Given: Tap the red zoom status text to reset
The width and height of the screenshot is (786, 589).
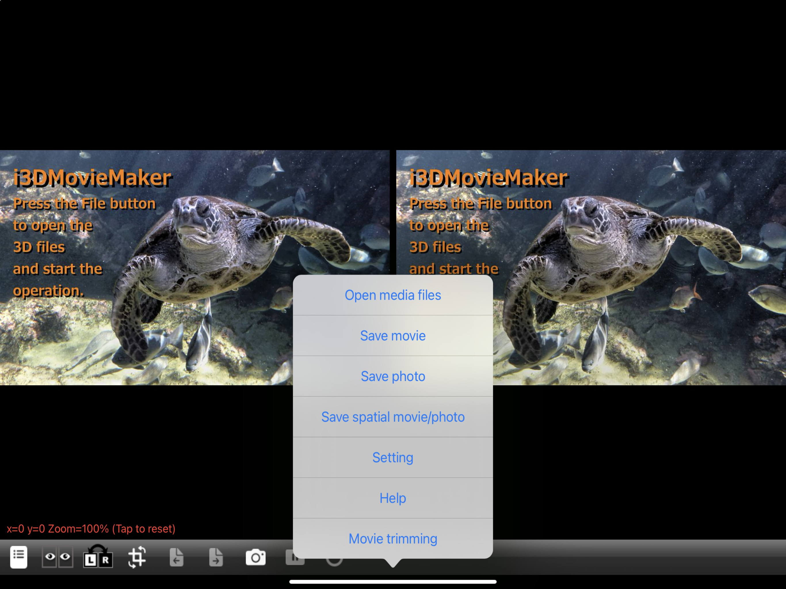Looking at the screenshot, I should (91, 529).
